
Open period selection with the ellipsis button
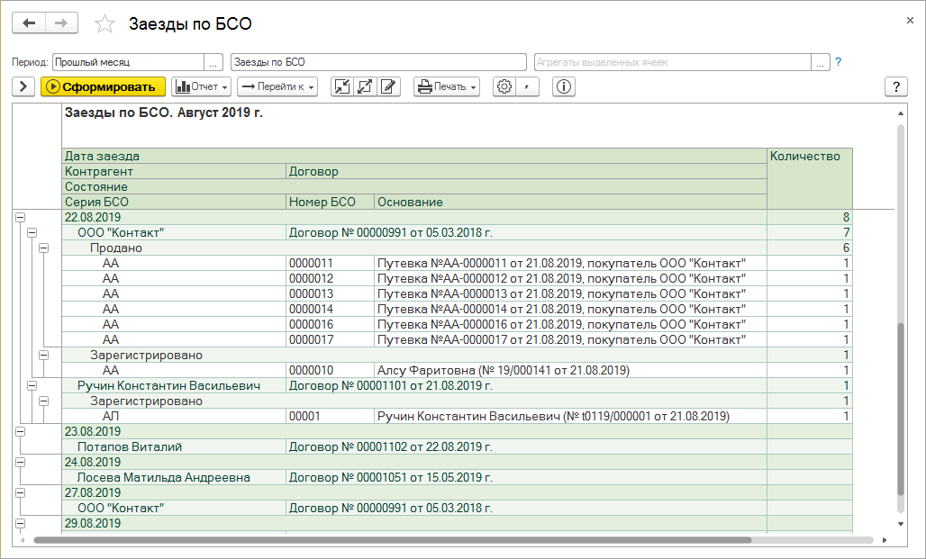(x=213, y=62)
